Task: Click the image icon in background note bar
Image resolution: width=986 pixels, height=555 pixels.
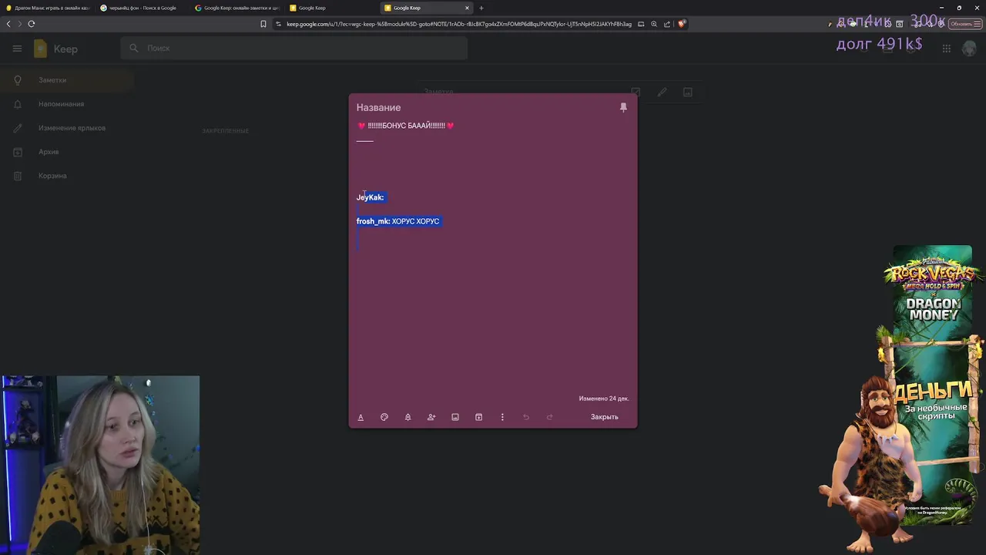Action: 688,92
